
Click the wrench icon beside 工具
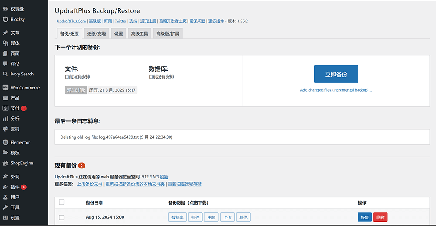point(5,208)
